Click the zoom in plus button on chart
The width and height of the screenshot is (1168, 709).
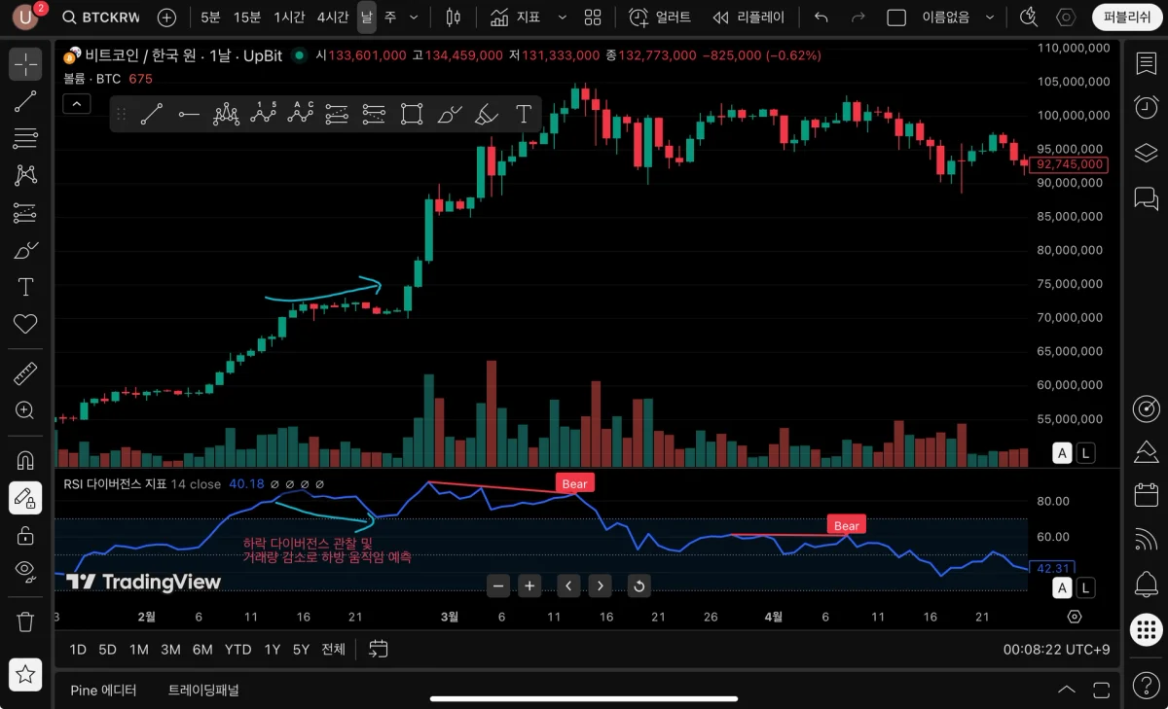tap(529, 585)
